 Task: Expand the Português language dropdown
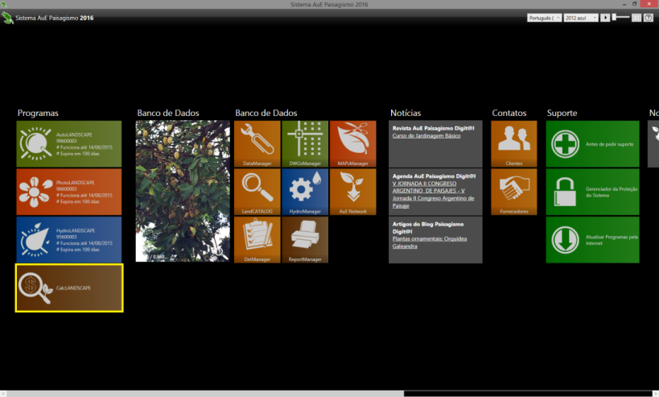pyautogui.click(x=544, y=17)
